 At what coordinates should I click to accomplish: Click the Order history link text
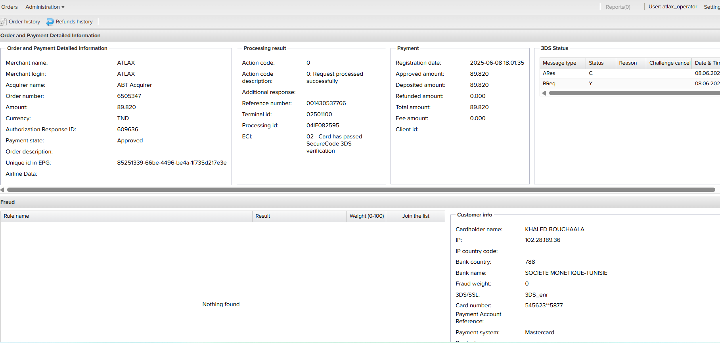point(24,22)
